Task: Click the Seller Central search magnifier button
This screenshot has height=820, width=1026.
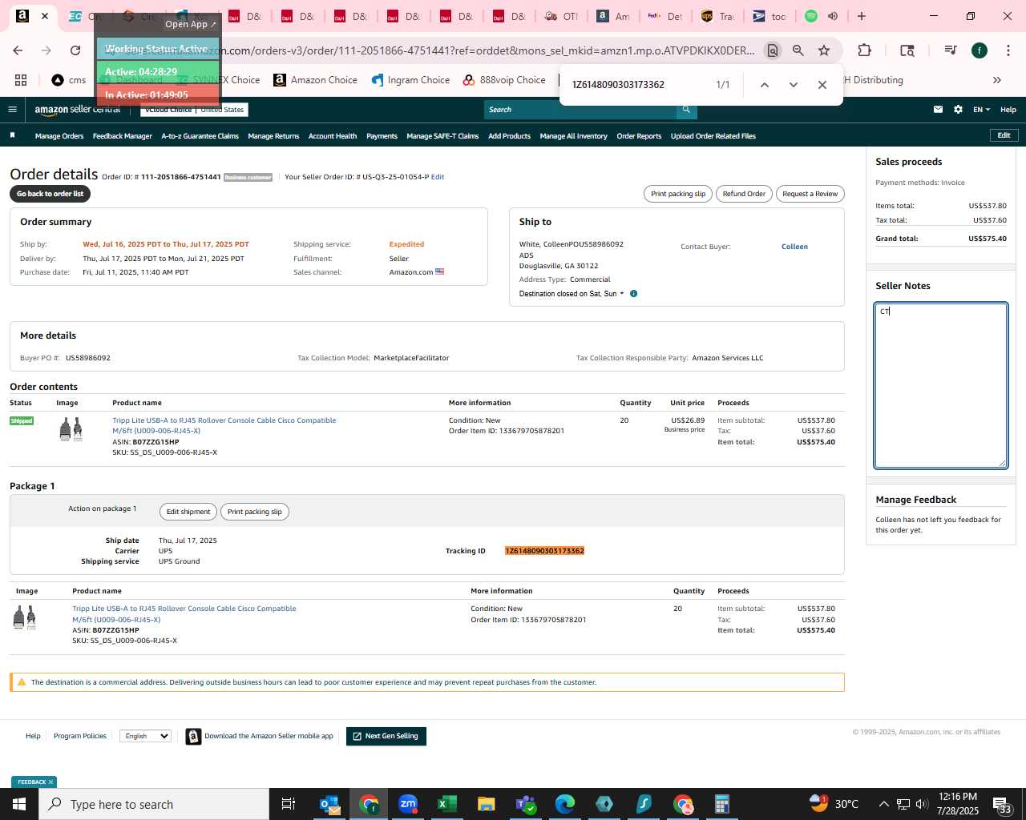Action: click(x=686, y=110)
